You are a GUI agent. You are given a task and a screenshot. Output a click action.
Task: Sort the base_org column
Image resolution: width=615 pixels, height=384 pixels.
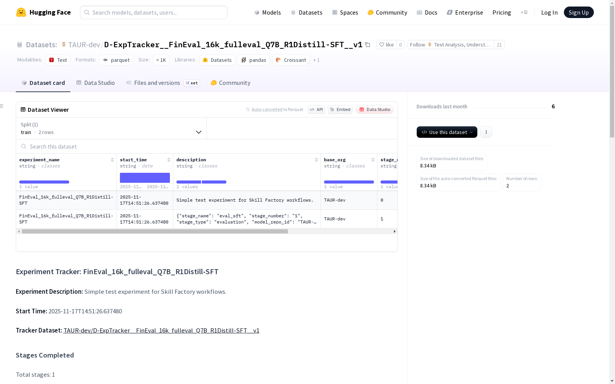pyautogui.click(x=373, y=160)
